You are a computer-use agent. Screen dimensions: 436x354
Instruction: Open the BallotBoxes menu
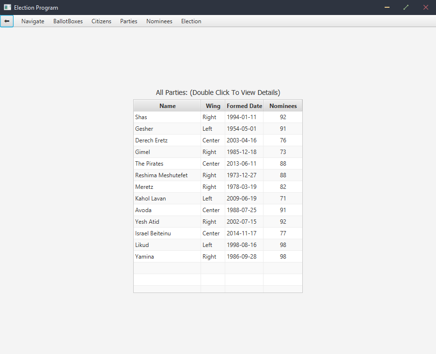pyautogui.click(x=68, y=21)
